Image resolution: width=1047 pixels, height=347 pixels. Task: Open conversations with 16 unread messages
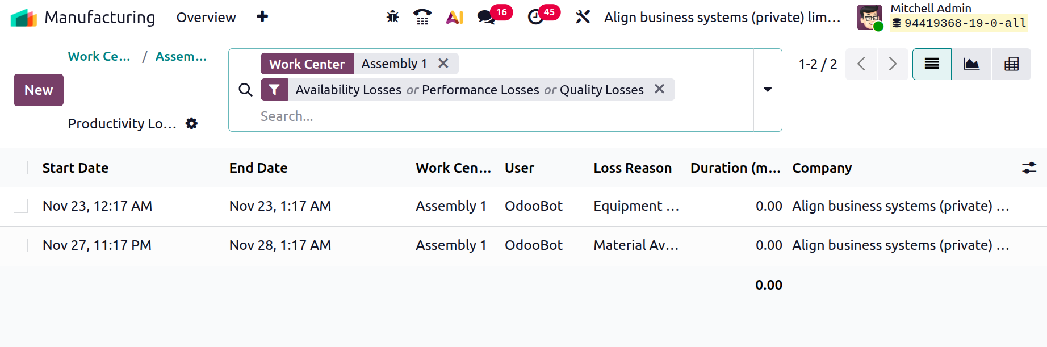pyautogui.click(x=487, y=17)
